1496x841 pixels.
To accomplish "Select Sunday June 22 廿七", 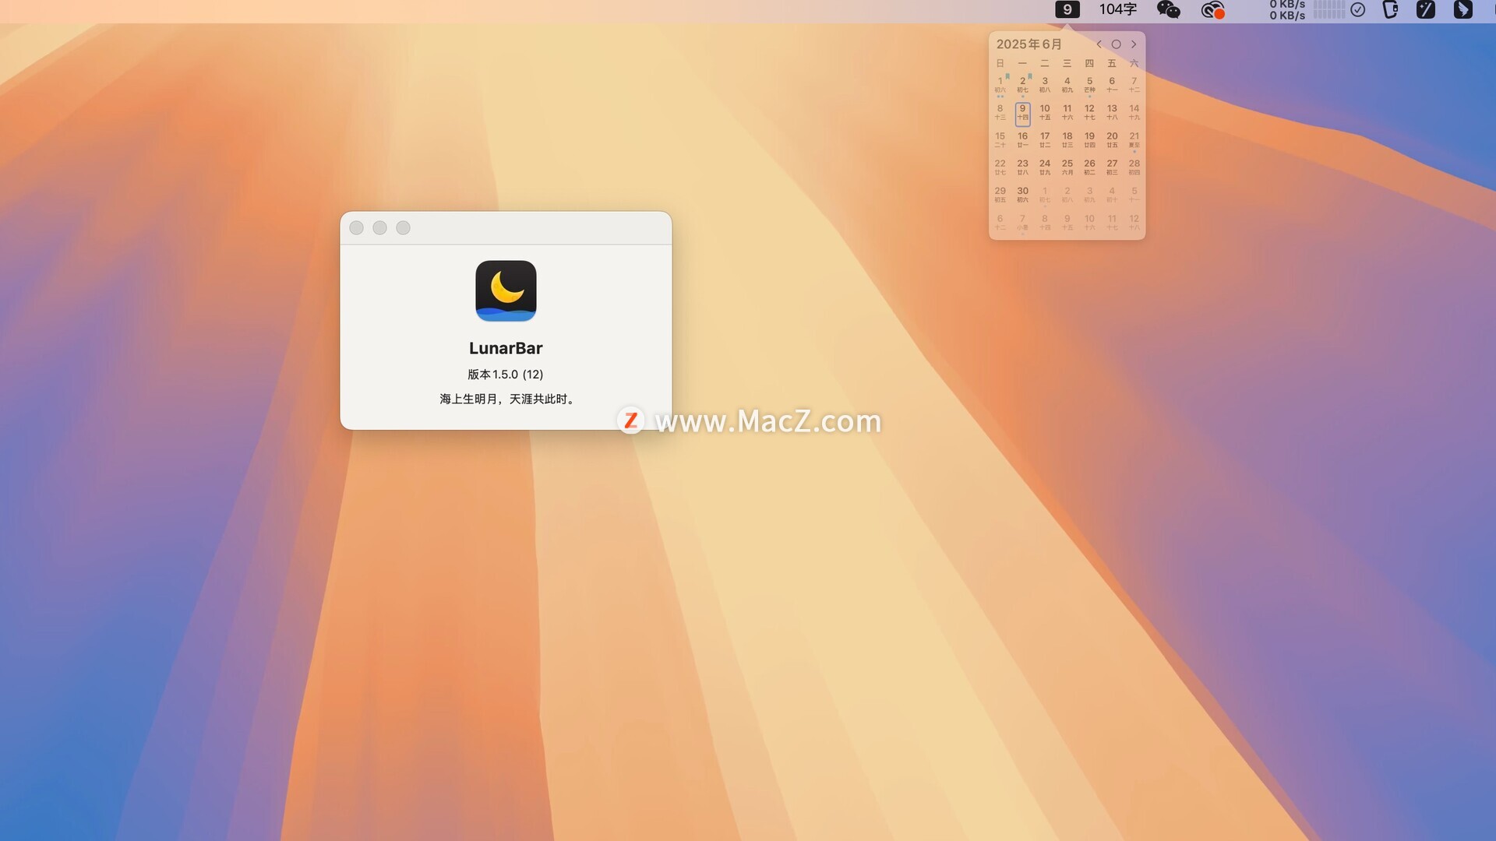I will click(x=1000, y=167).
